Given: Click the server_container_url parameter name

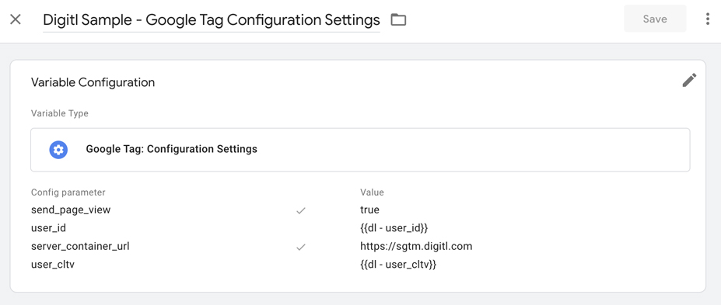Looking at the screenshot, I should coord(80,246).
